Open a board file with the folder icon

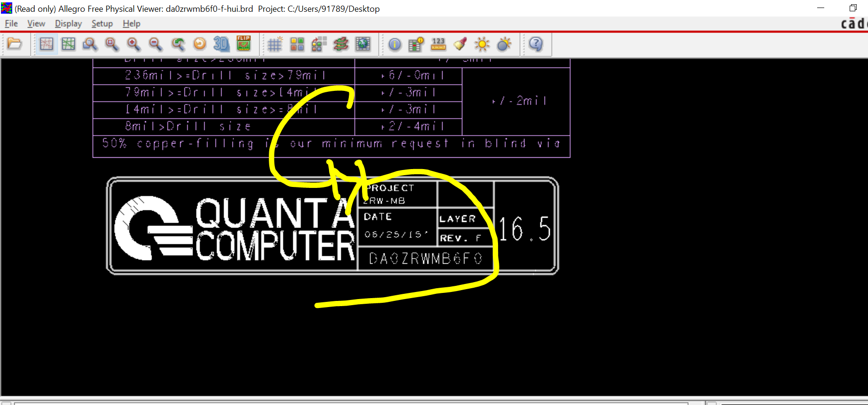(x=15, y=44)
